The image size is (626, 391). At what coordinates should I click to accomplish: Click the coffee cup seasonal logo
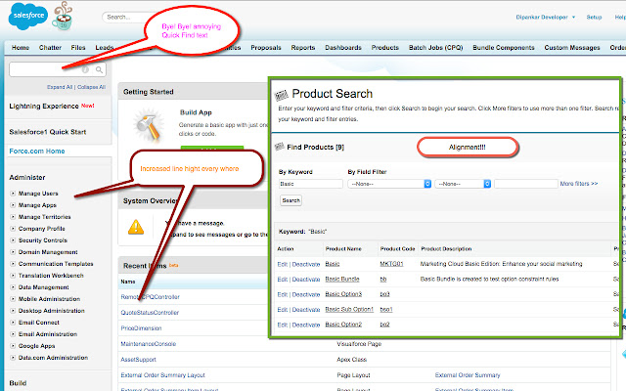pos(63,16)
